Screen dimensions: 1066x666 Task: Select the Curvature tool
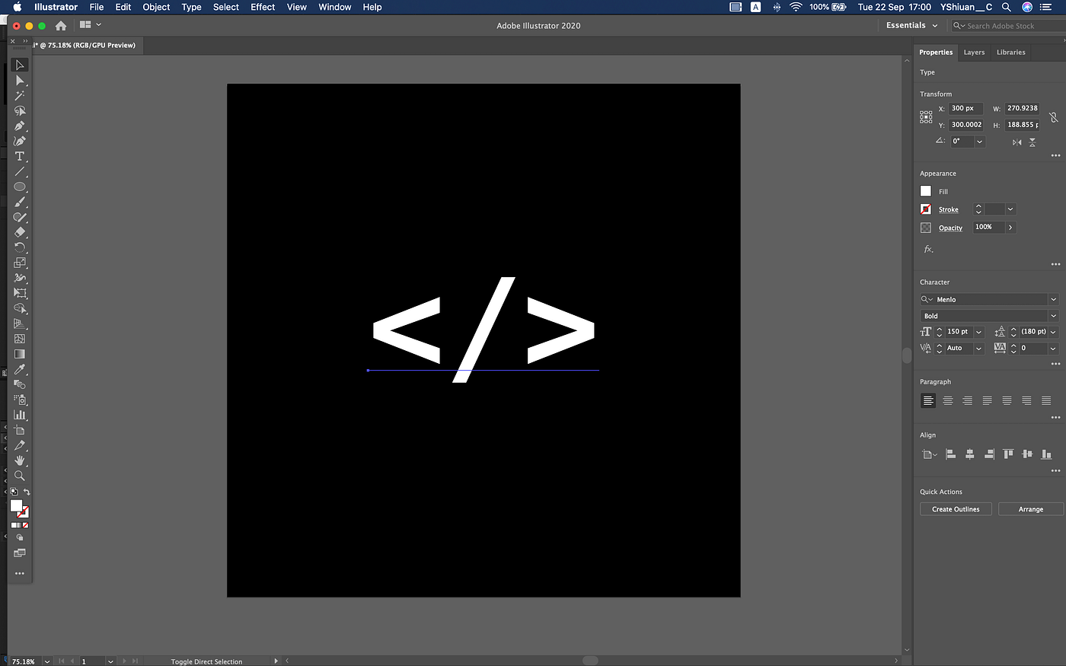click(20, 142)
